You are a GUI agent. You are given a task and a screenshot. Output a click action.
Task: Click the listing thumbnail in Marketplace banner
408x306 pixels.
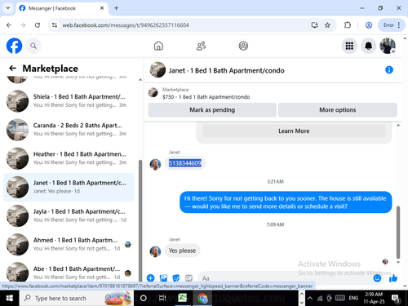pyautogui.click(x=153, y=92)
